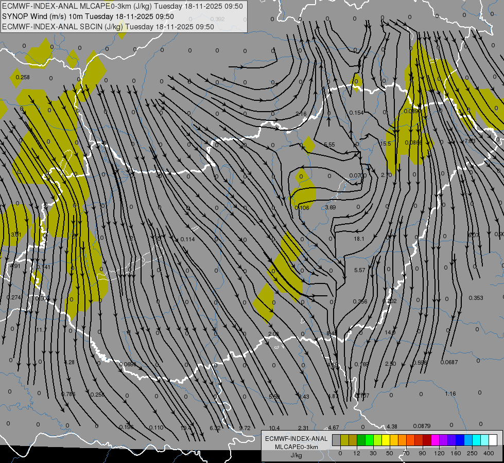Click the 400 tick label on color scale
504x463 pixels.
click(489, 453)
